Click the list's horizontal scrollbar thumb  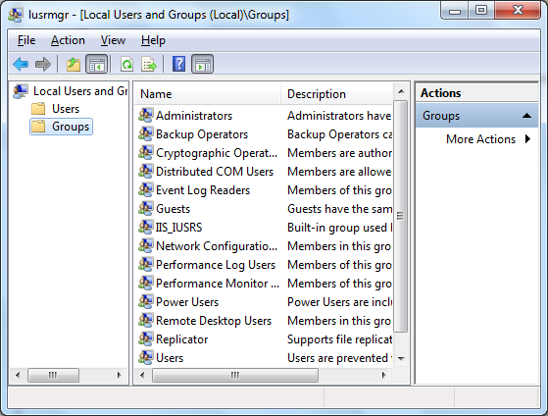coord(235,375)
